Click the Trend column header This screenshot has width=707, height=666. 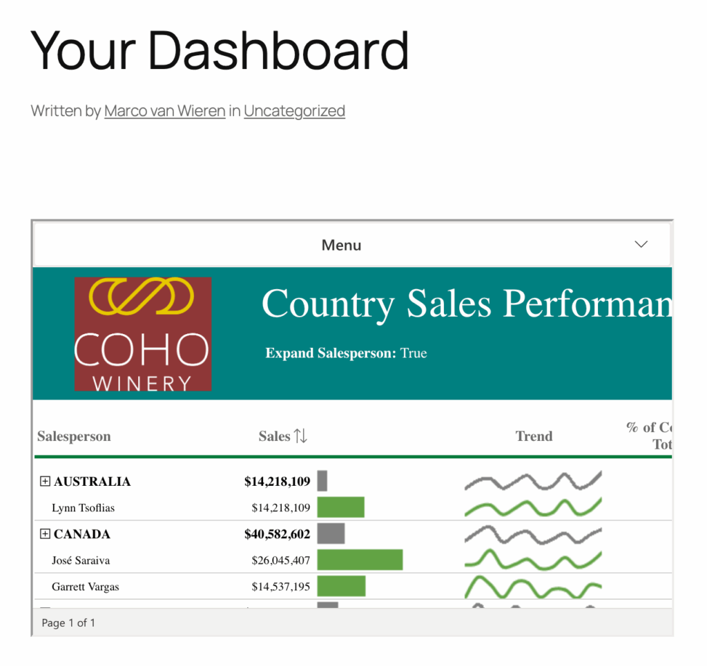click(x=534, y=436)
